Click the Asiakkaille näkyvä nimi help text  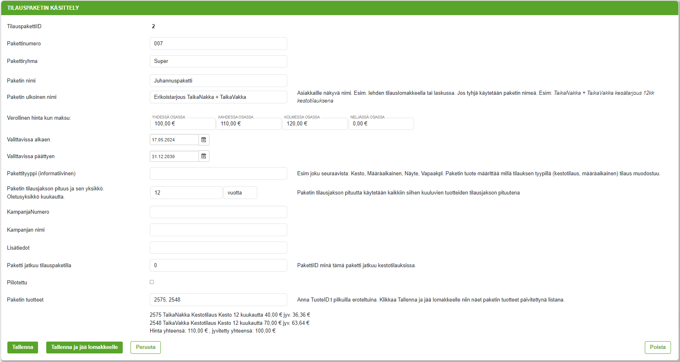[x=475, y=97]
